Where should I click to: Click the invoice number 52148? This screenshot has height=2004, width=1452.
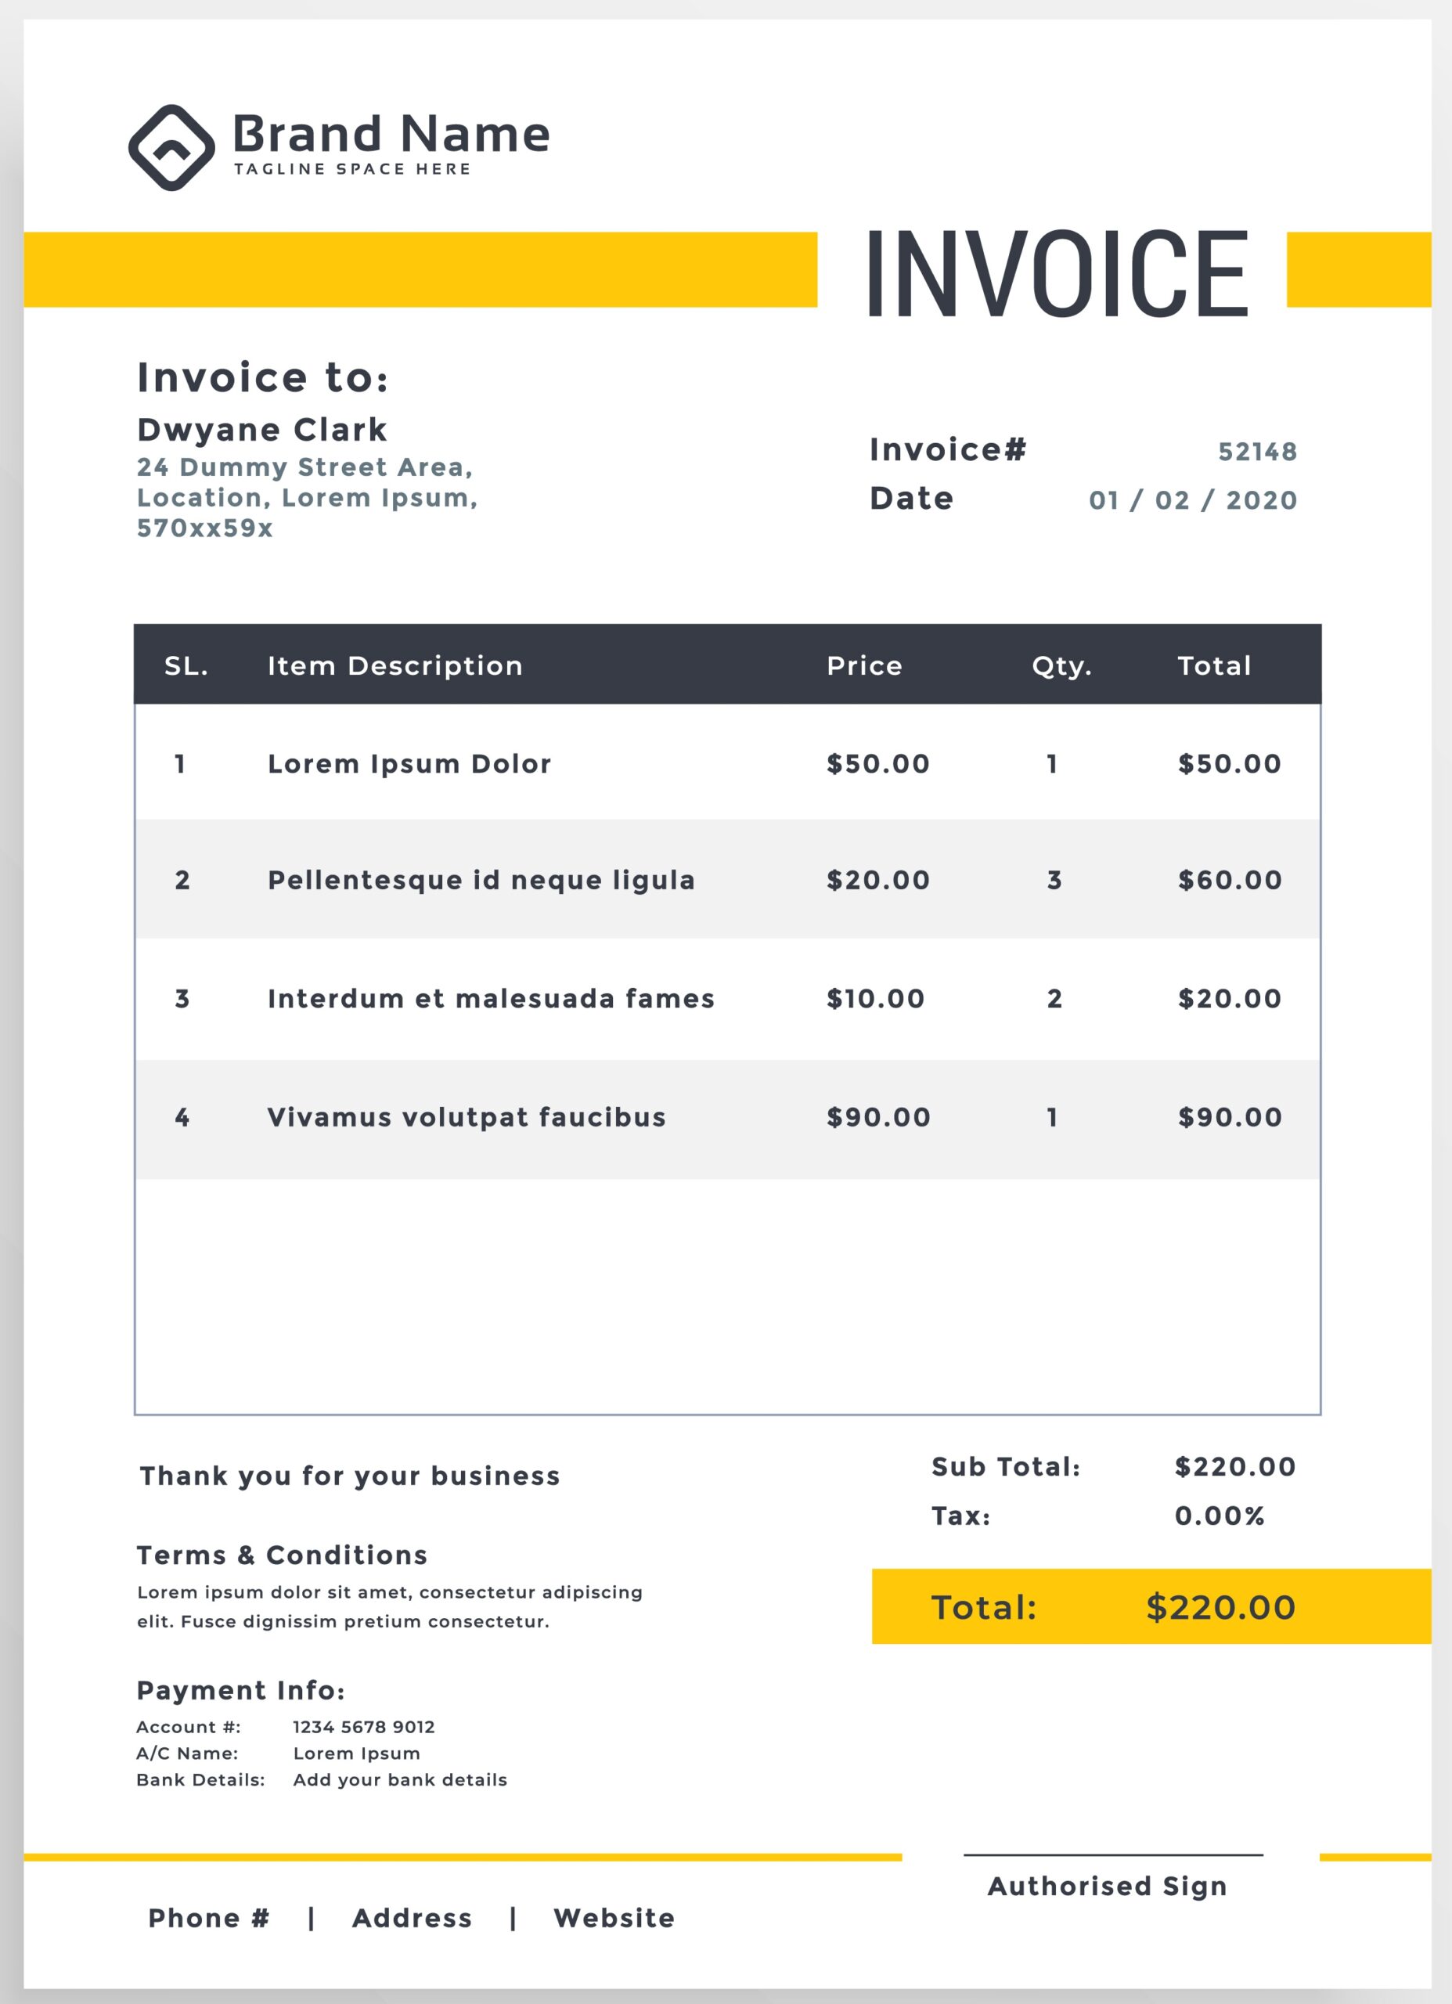tap(1256, 452)
